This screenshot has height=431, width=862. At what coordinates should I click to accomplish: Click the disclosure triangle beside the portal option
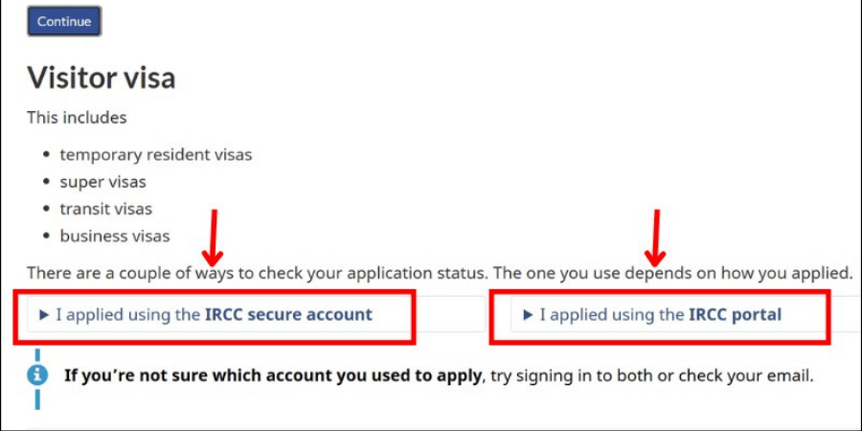pyautogui.click(x=528, y=314)
